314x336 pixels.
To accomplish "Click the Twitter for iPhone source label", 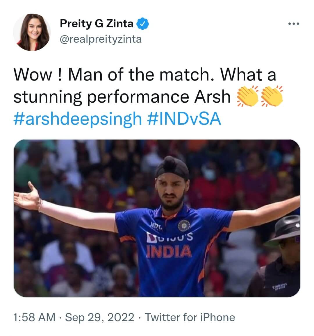I will 190,317.
